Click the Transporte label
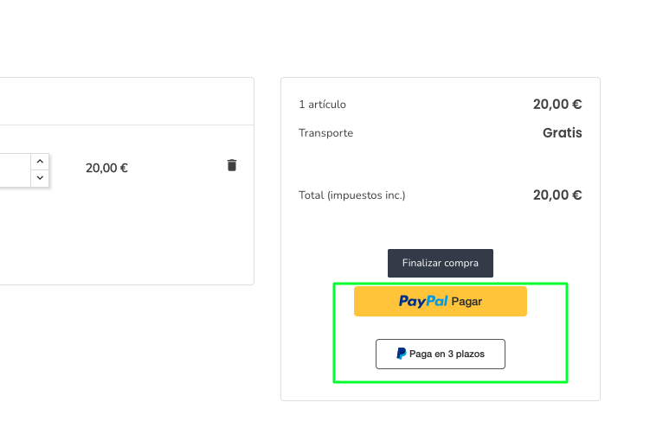This screenshot has width=650, height=428. tap(325, 133)
